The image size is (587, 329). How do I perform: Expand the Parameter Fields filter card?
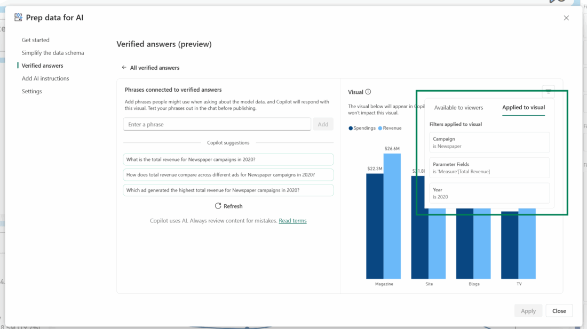[x=489, y=167]
